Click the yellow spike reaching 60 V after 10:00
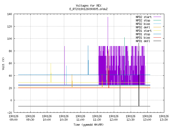The image size is (169, 127). (51, 73)
